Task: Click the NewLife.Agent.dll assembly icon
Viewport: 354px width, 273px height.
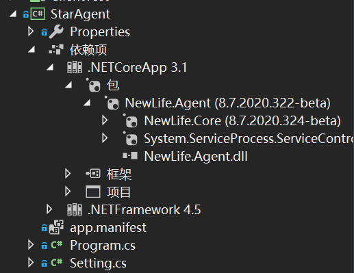Action: pyautogui.click(x=130, y=156)
